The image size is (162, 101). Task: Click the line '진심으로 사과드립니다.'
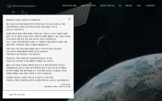[x=15, y=30]
